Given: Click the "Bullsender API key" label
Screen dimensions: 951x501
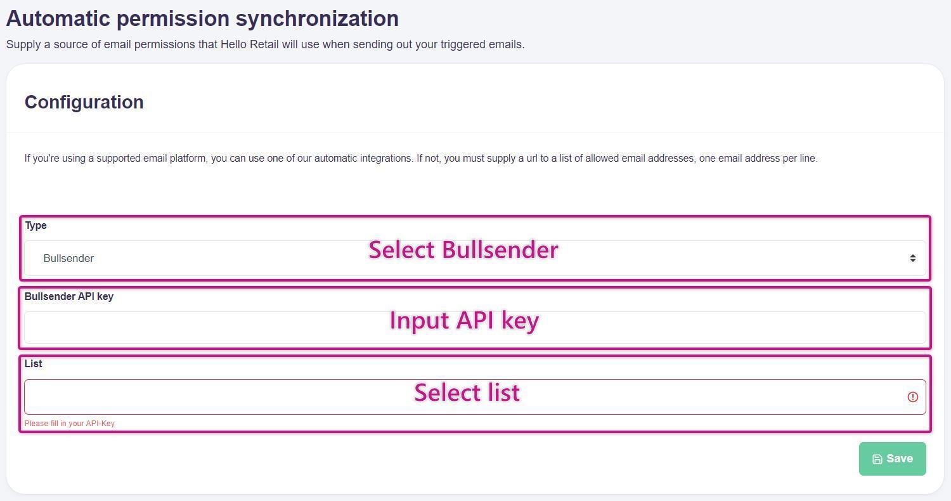Looking at the screenshot, I should (69, 296).
